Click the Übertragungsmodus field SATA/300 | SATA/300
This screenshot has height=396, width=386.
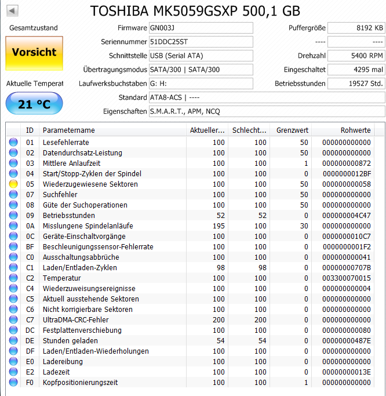(x=201, y=70)
